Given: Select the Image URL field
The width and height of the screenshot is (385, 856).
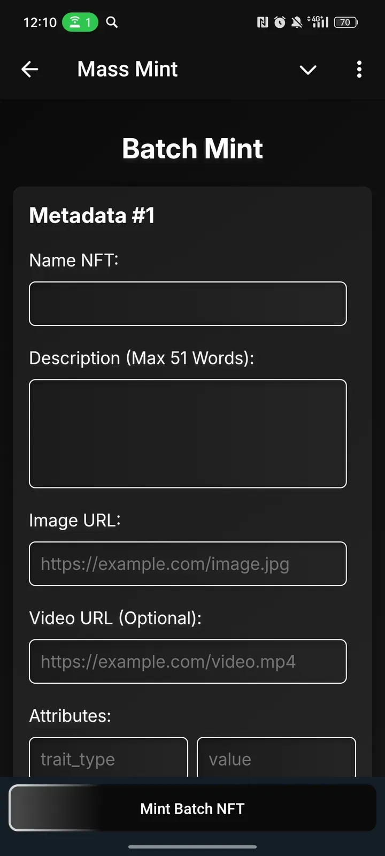Looking at the screenshot, I should (188, 564).
